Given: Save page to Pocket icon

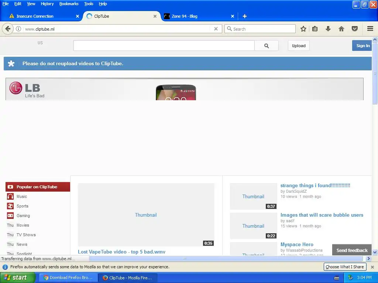Looking at the screenshot, I should pyautogui.click(x=355, y=29).
